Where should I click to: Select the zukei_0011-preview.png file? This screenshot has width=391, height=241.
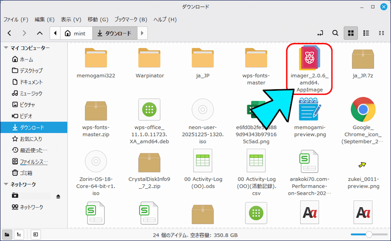click(x=363, y=174)
